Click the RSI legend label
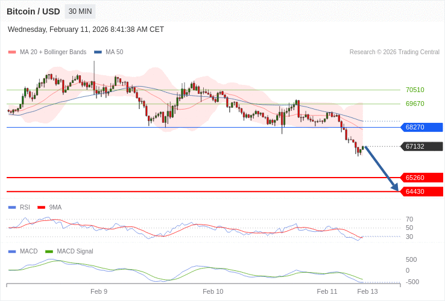Viewport: 445px width, 301px height. point(25,208)
